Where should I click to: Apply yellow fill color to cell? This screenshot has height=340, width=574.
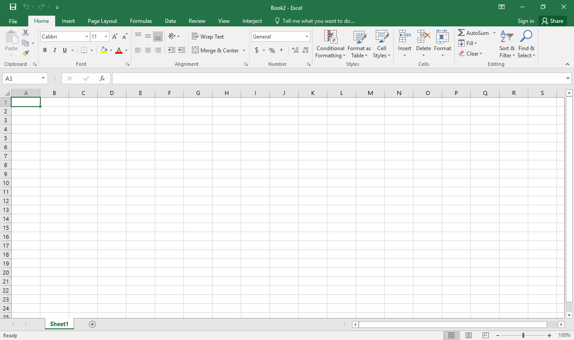(x=104, y=50)
